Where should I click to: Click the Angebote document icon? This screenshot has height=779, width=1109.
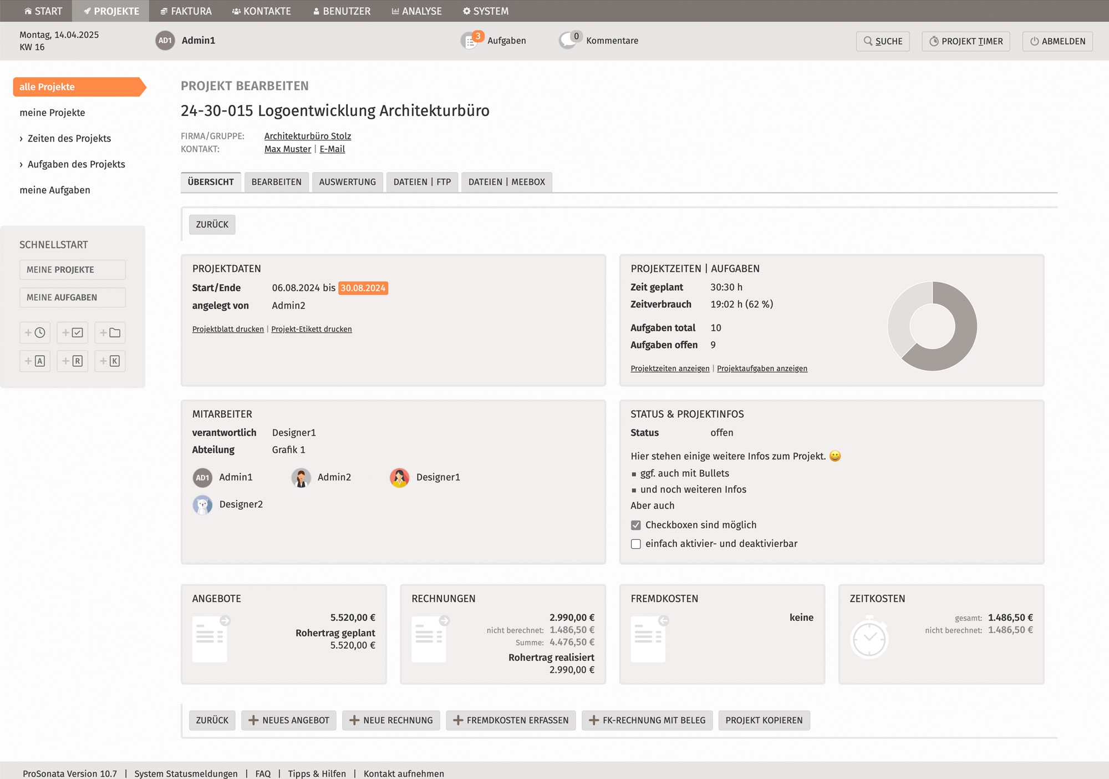click(x=211, y=639)
